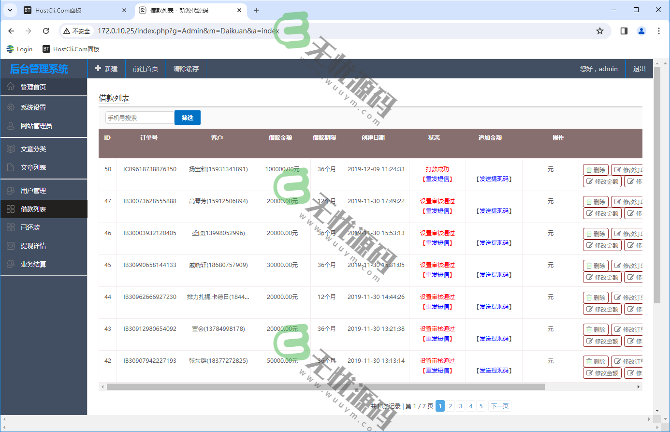This screenshot has width=670, height=432.
Task: Click the blue 筛选 filter button
Action: tap(187, 118)
